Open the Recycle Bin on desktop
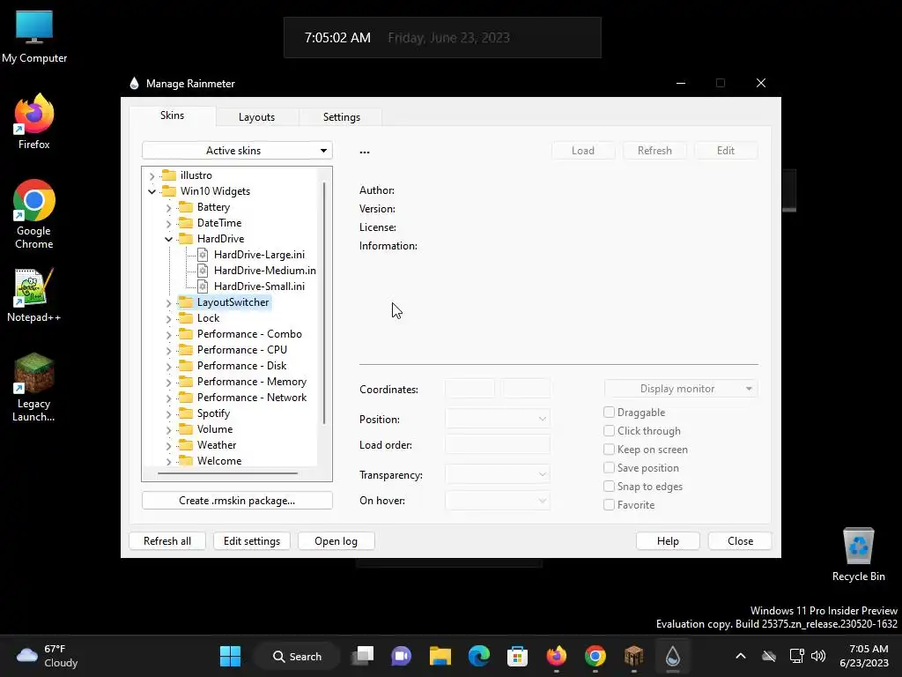Viewport: 902px width, 677px height. point(858,554)
